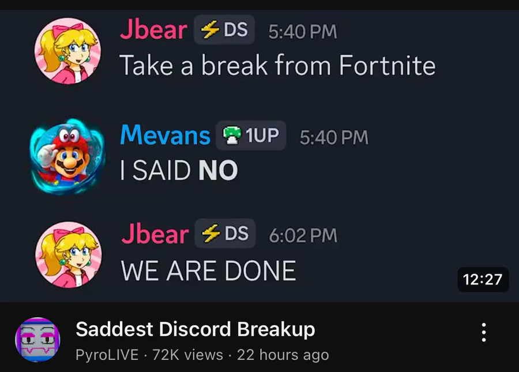The height and width of the screenshot is (372, 519).
Task: Open the Saddest Discord Breakup video title
Action: (195, 329)
